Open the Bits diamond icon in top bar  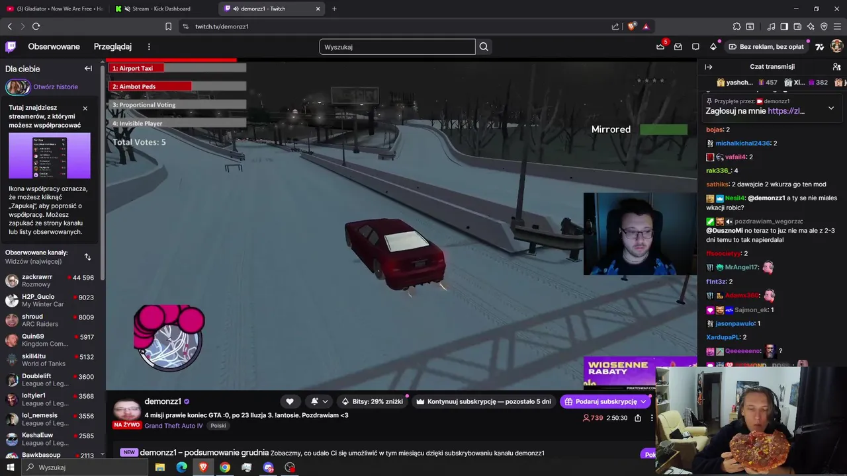(x=713, y=46)
